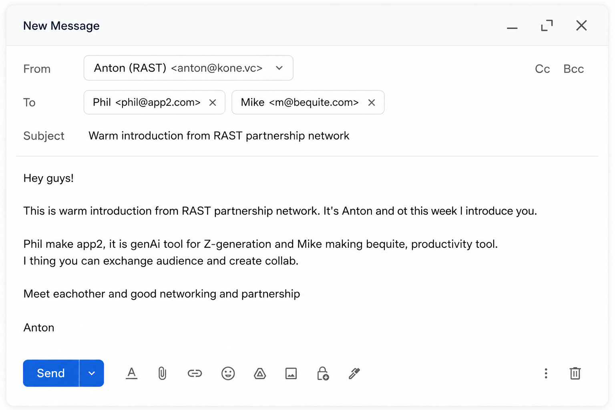Click the 'Meet eachother' line
The height and width of the screenshot is (410, 615).
click(162, 294)
